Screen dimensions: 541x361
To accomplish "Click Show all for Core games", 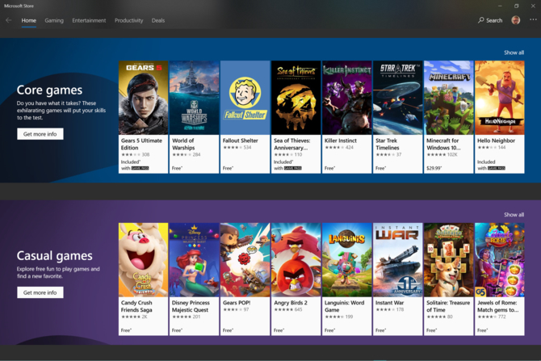I will coord(514,52).
